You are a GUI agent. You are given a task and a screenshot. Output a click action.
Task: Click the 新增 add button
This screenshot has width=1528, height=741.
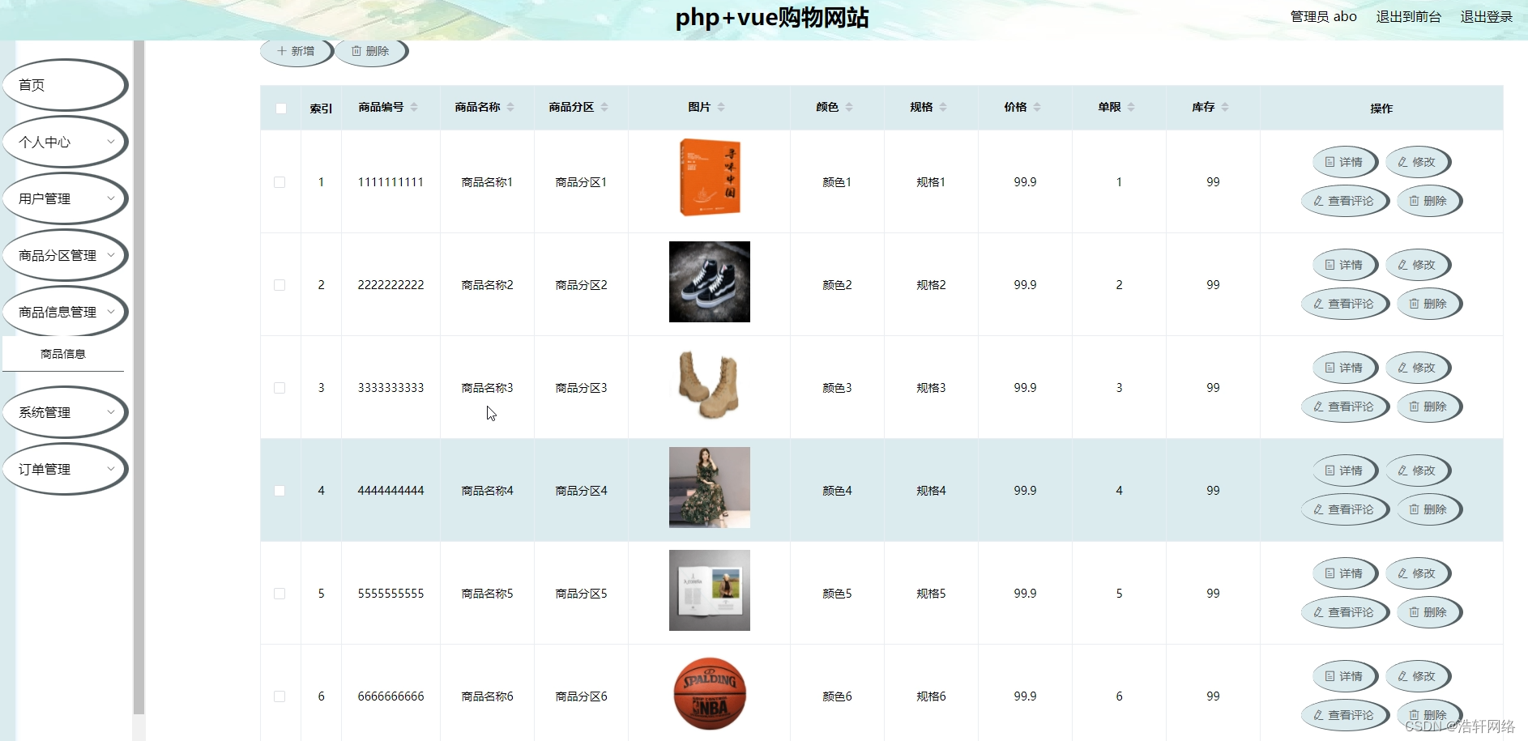click(x=297, y=51)
